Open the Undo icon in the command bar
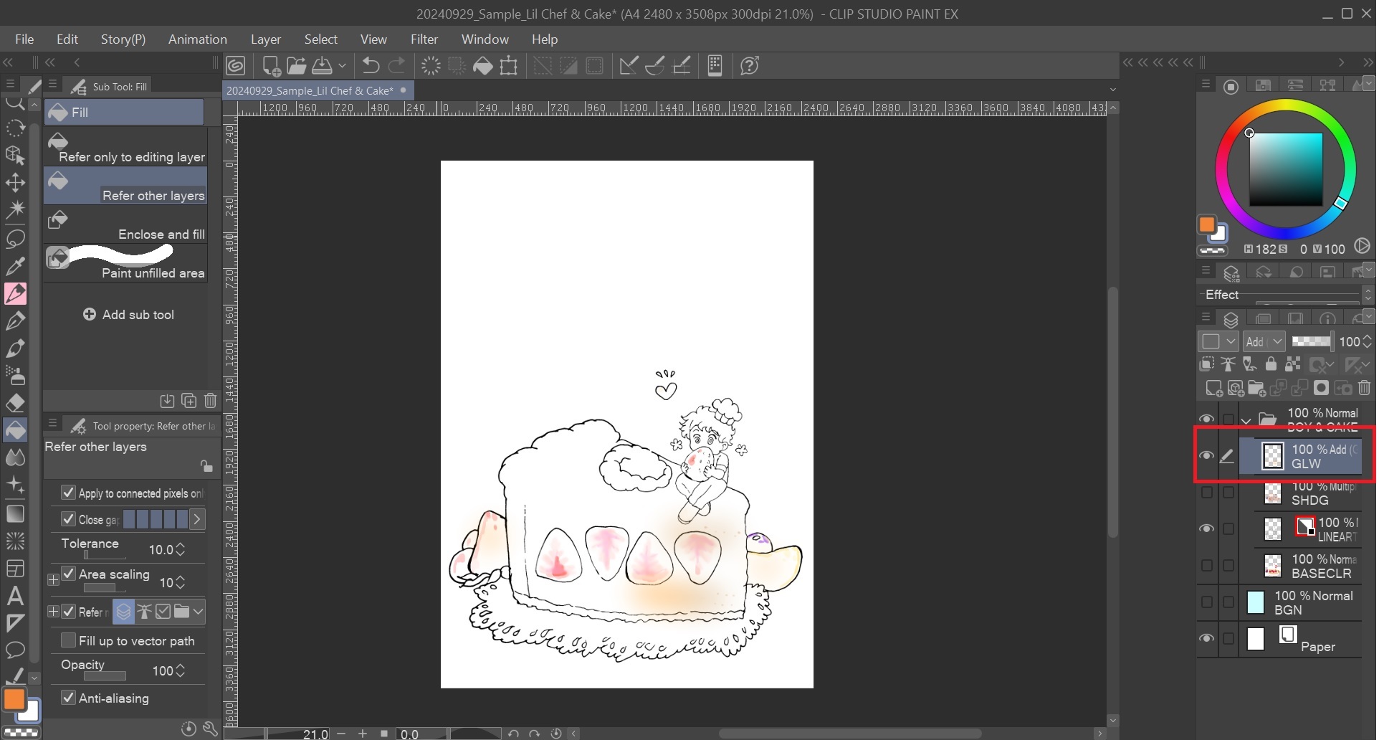1379x740 pixels. click(370, 65)
